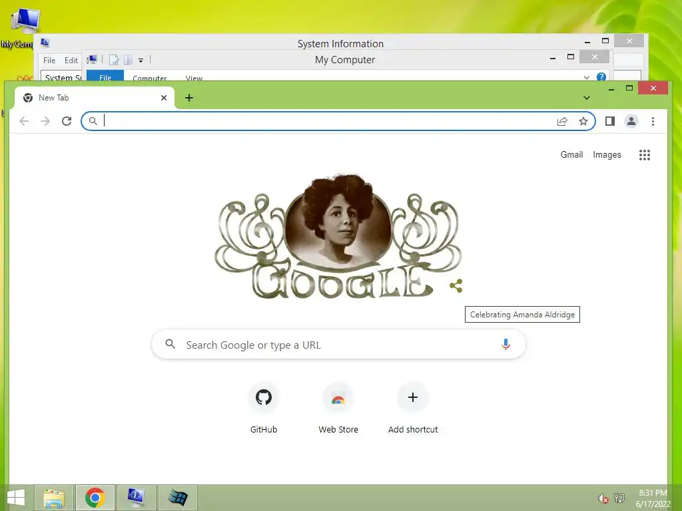682x511 pixels.
Task: Open the File tab in My Computer
Action: point(105,77)
